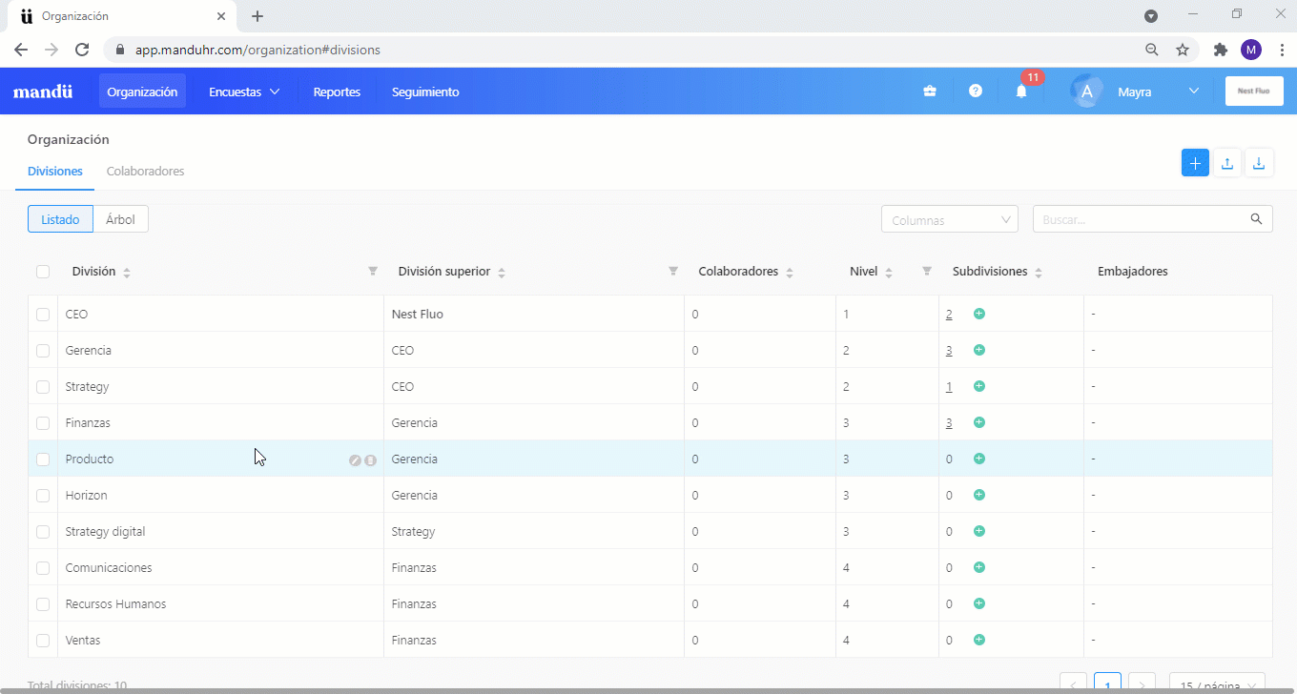Click the search magnifier in Buscar field
The image size is (1297, 694).
[x=1256, y=219]
